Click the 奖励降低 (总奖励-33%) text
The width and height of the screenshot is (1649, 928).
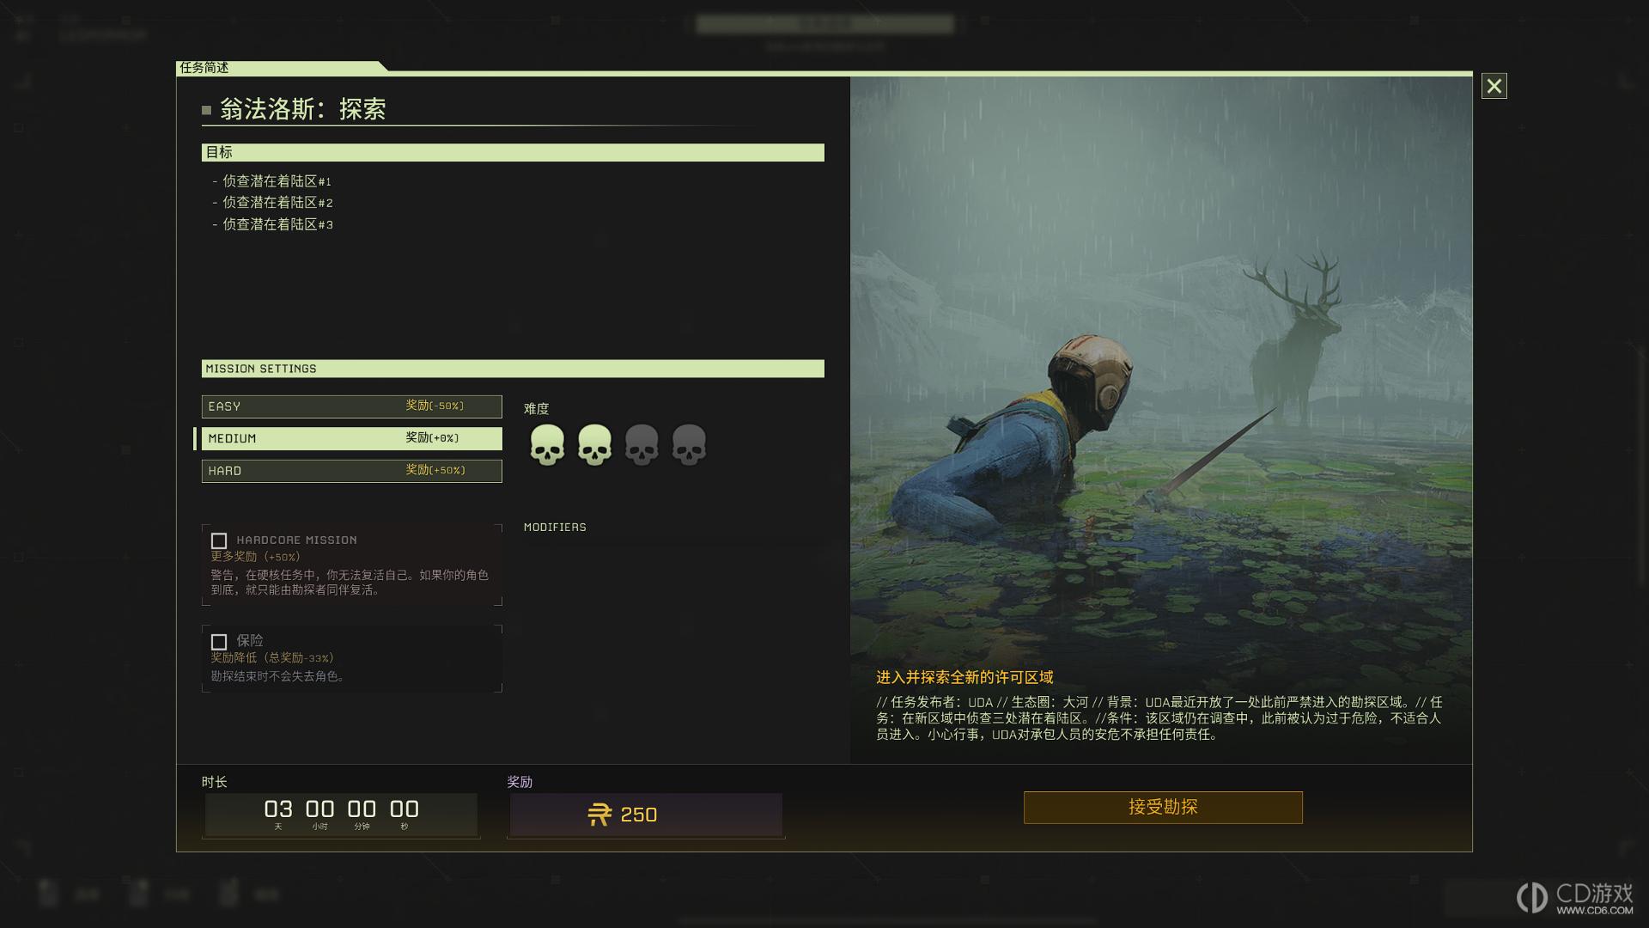point(272,658)
